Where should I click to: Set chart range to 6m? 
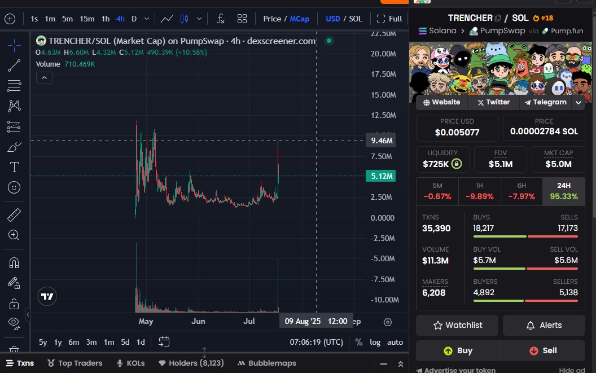[74, 342]
